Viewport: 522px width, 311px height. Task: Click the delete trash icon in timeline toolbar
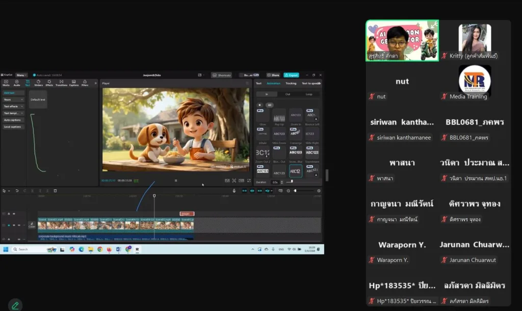coord(55,191)
